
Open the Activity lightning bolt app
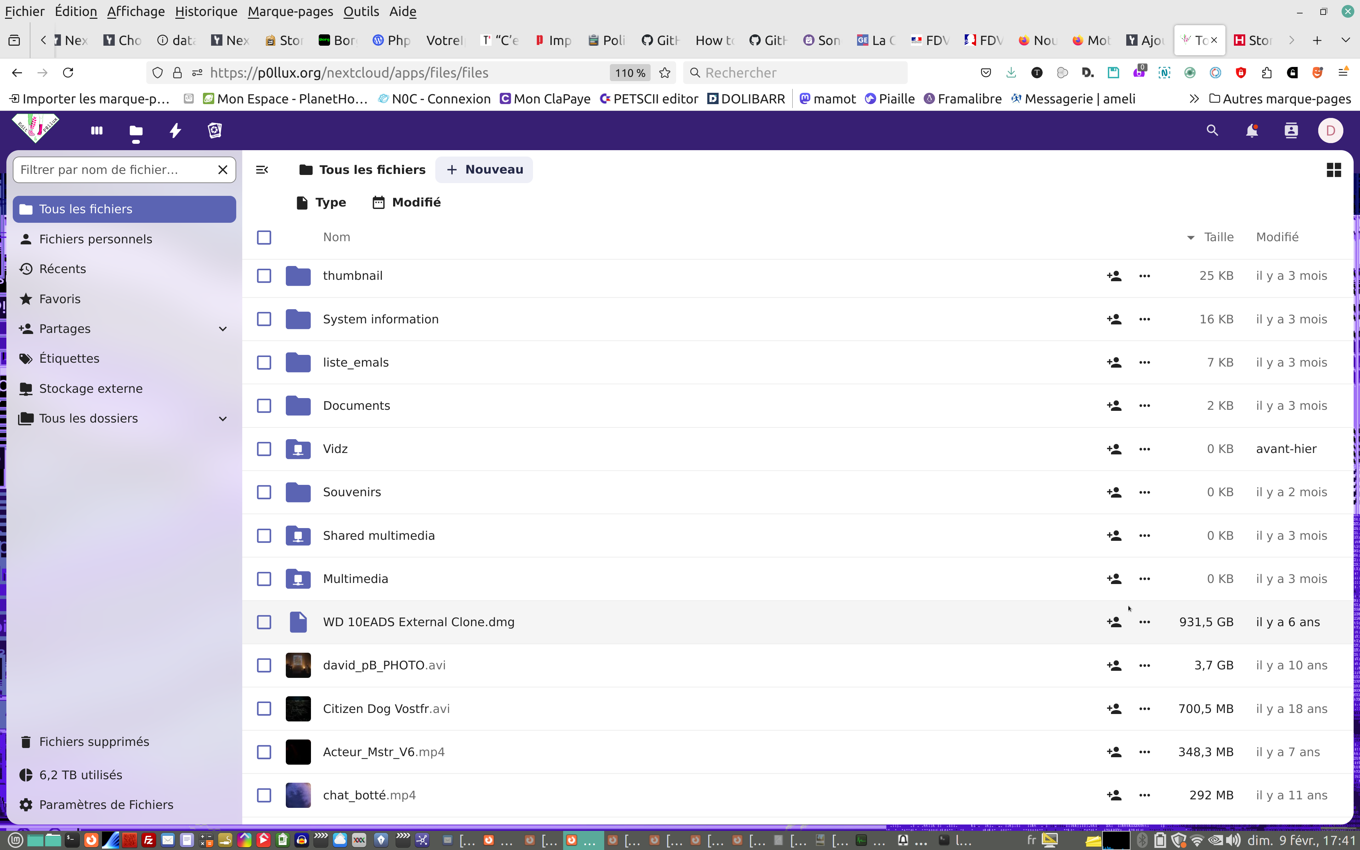(175, 131)
